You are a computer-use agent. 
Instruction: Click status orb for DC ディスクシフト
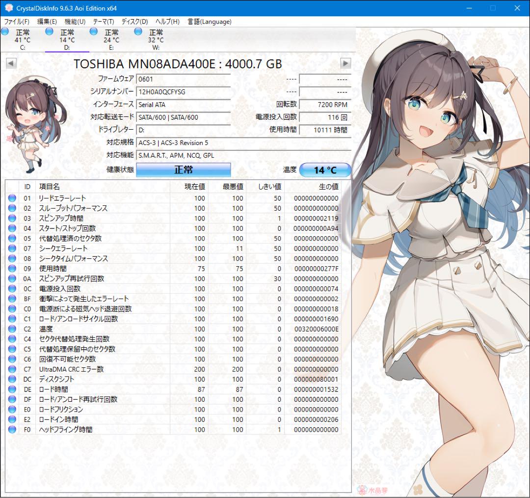[12, 379]
